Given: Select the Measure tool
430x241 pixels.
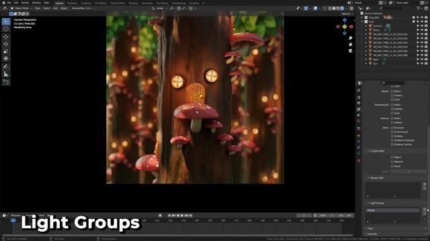Looking at the screenshot, I should point(6,74).
